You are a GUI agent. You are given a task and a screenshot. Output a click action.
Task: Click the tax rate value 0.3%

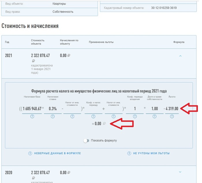click(x=52, y=109)
